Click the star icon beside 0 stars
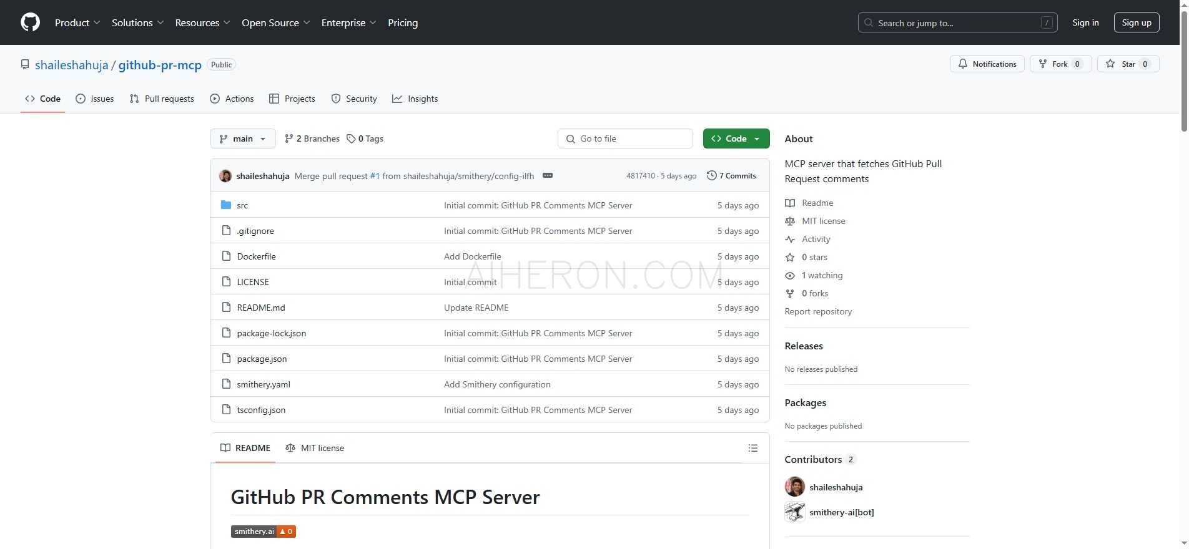Viewport: 1189px width, 549px height. pyautogui.click(x=790, y=257)
